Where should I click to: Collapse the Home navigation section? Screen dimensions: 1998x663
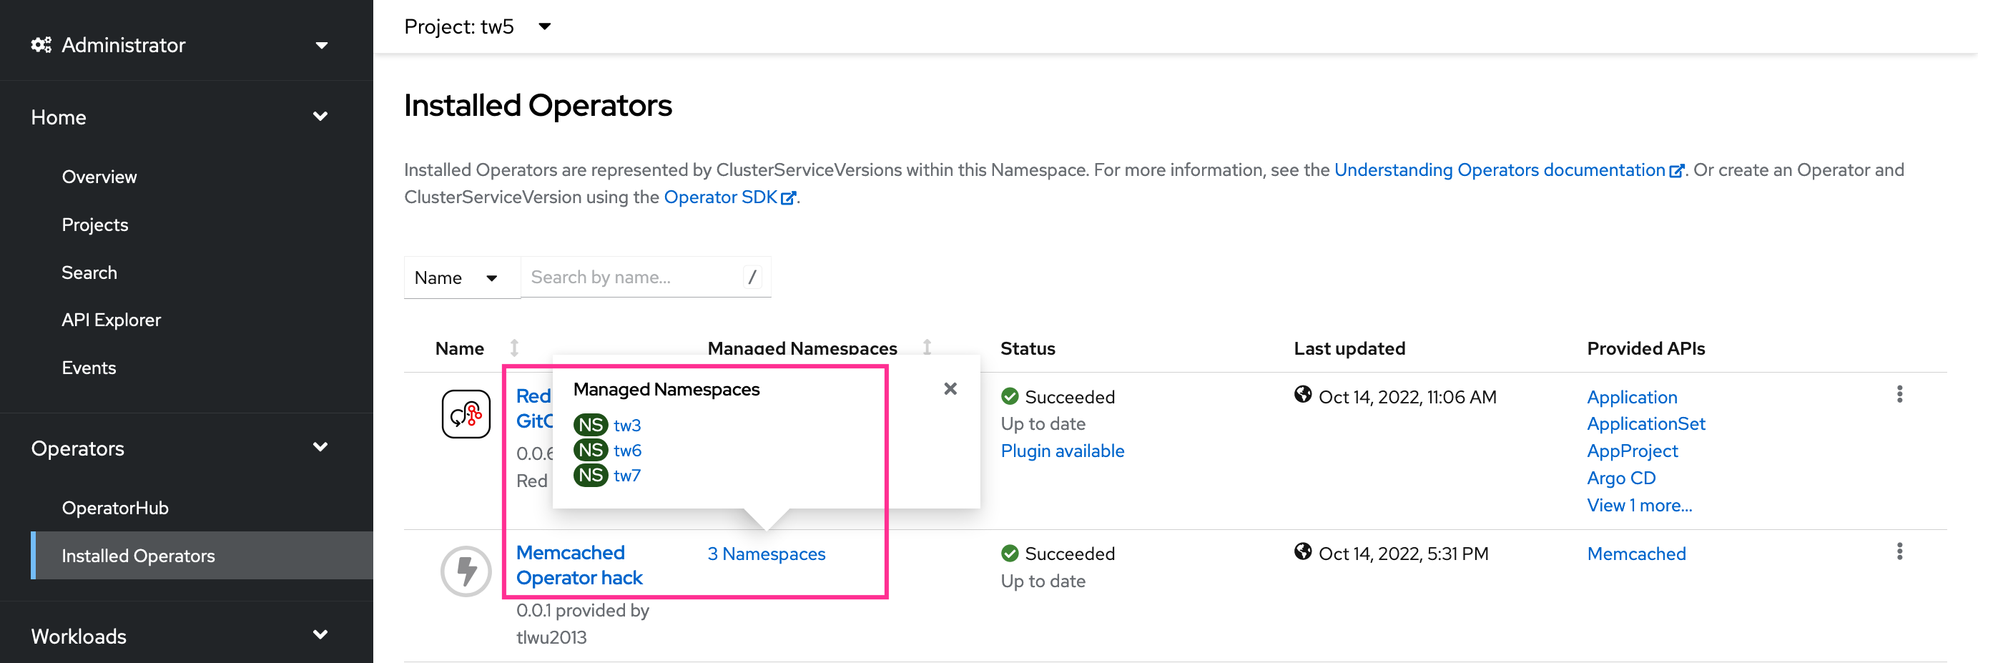pyautogui.click(x=180, y=117)
